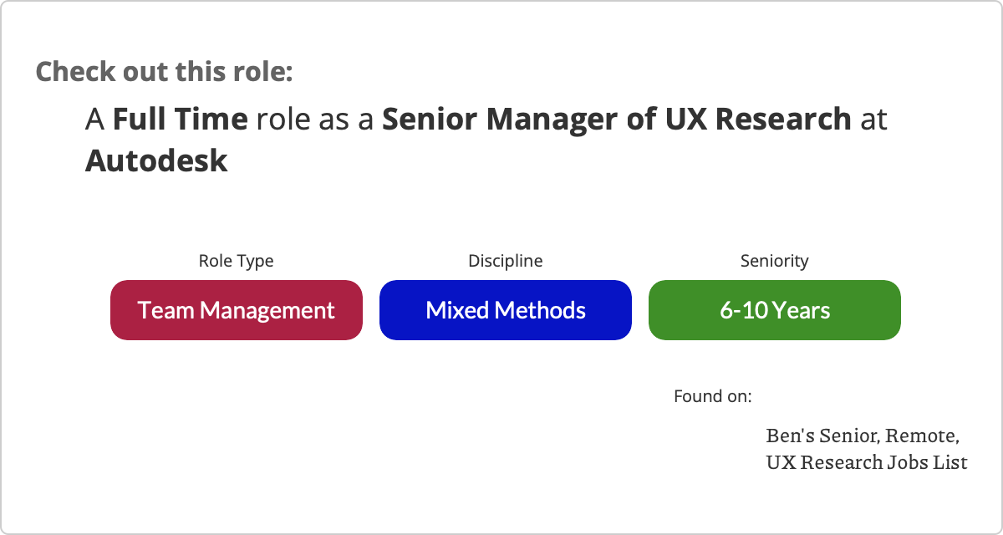Select the blue Mixed Methods badge
The image size is (1003, 535).
tap(505, 310)
